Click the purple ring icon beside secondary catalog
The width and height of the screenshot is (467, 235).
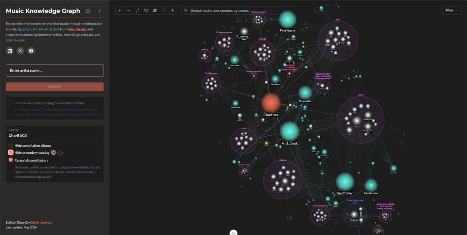click(x=61, y=153)
